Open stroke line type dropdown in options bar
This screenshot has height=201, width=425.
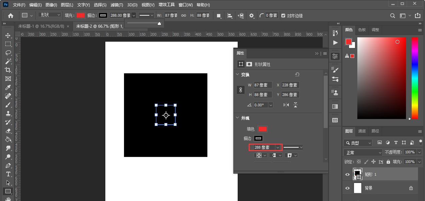146,15
